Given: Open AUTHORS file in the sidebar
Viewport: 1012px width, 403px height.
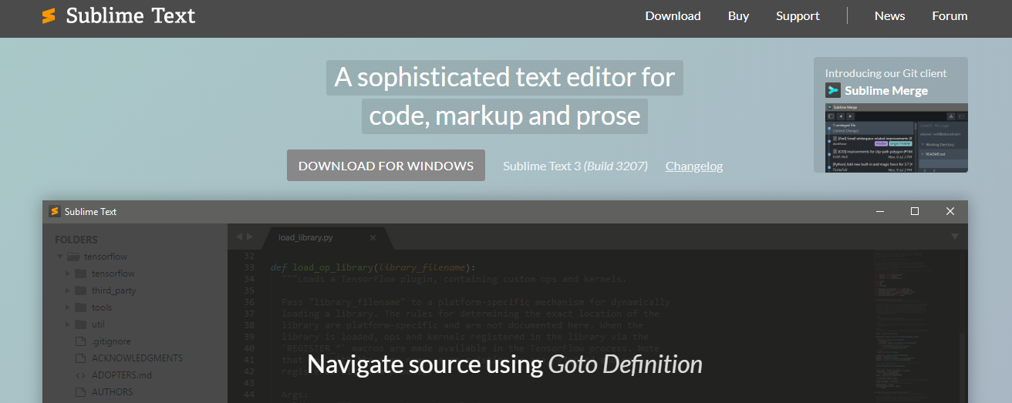Looking at the screenshot, I should (x=113, y=392).
